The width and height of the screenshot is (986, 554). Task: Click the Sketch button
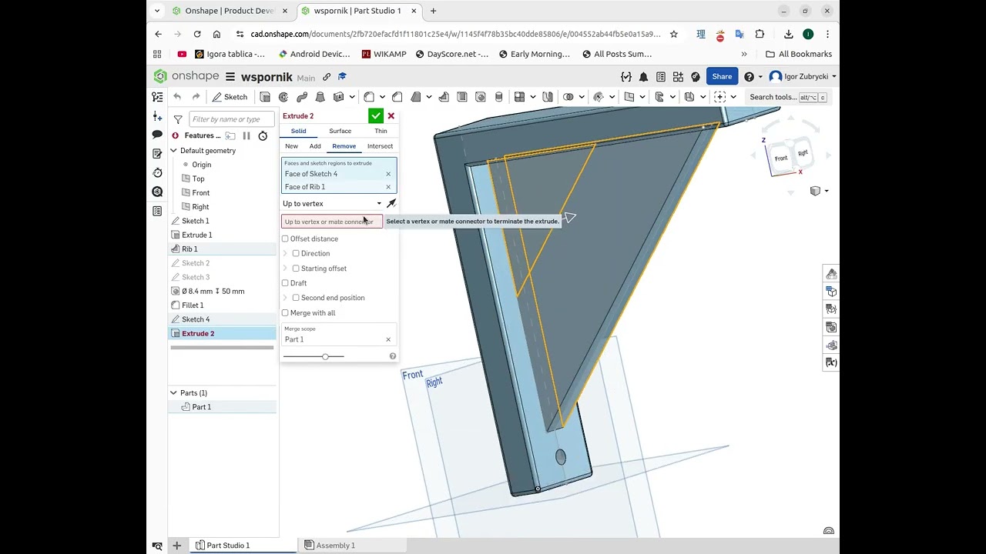tap(230, 97)
